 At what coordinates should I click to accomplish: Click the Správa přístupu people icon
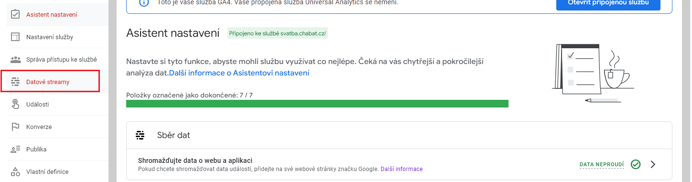click(15, 59)
